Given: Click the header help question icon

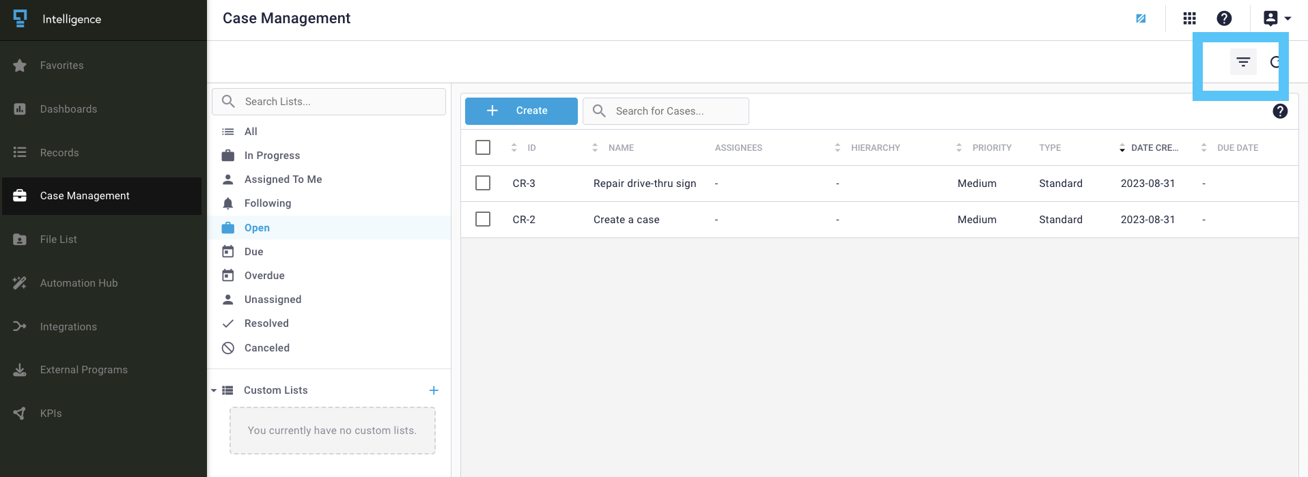Looking at the screenshot, I should (x=1224, y=18).
